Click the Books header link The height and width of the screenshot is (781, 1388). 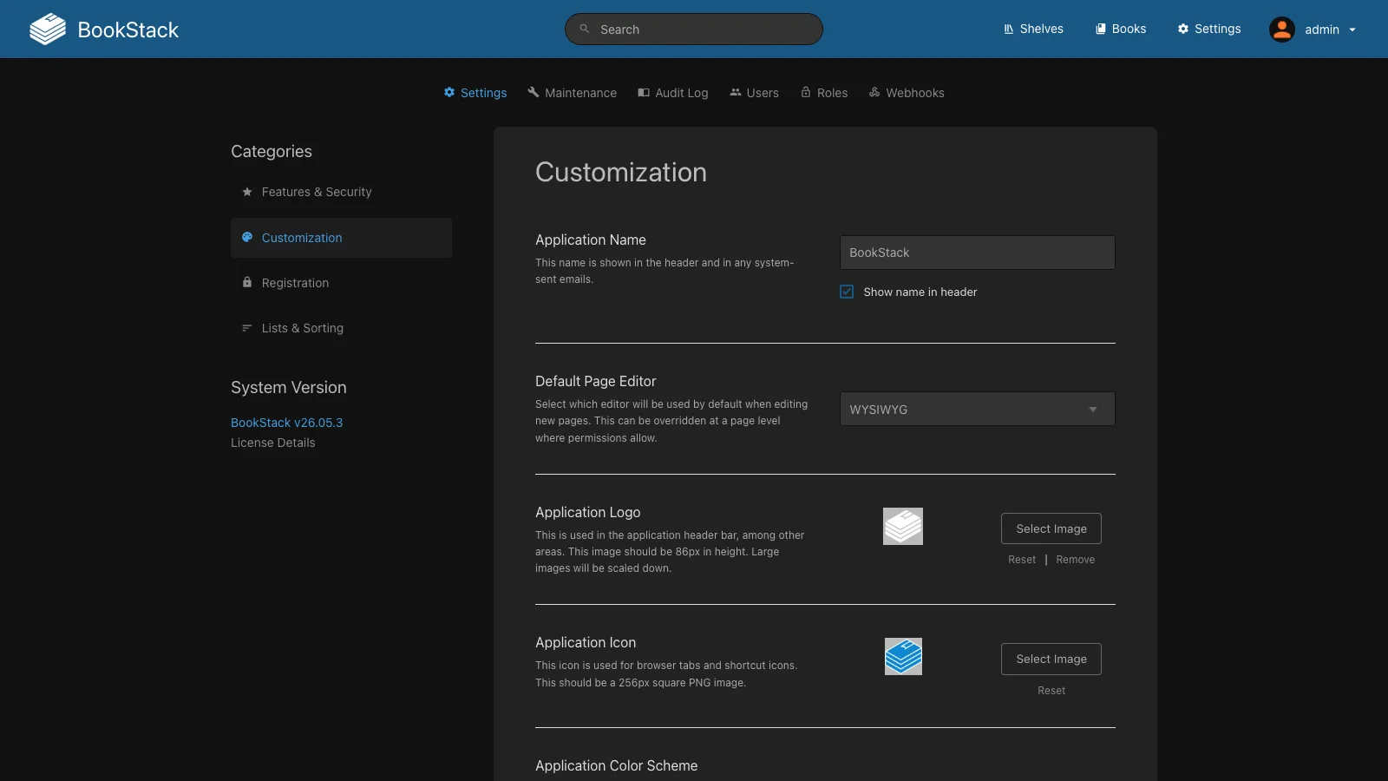click(1121, 30)
